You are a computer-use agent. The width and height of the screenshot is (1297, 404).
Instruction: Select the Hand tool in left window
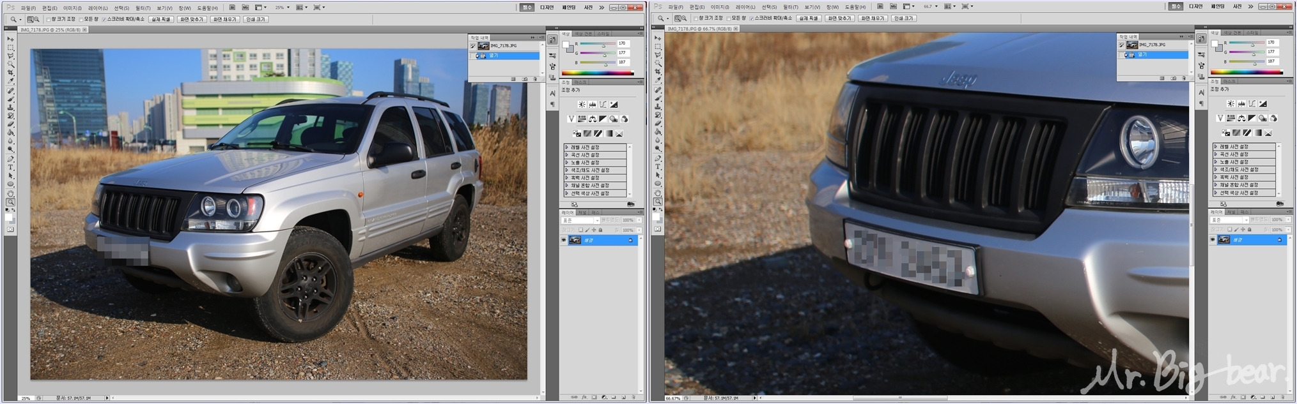point(10,194)
